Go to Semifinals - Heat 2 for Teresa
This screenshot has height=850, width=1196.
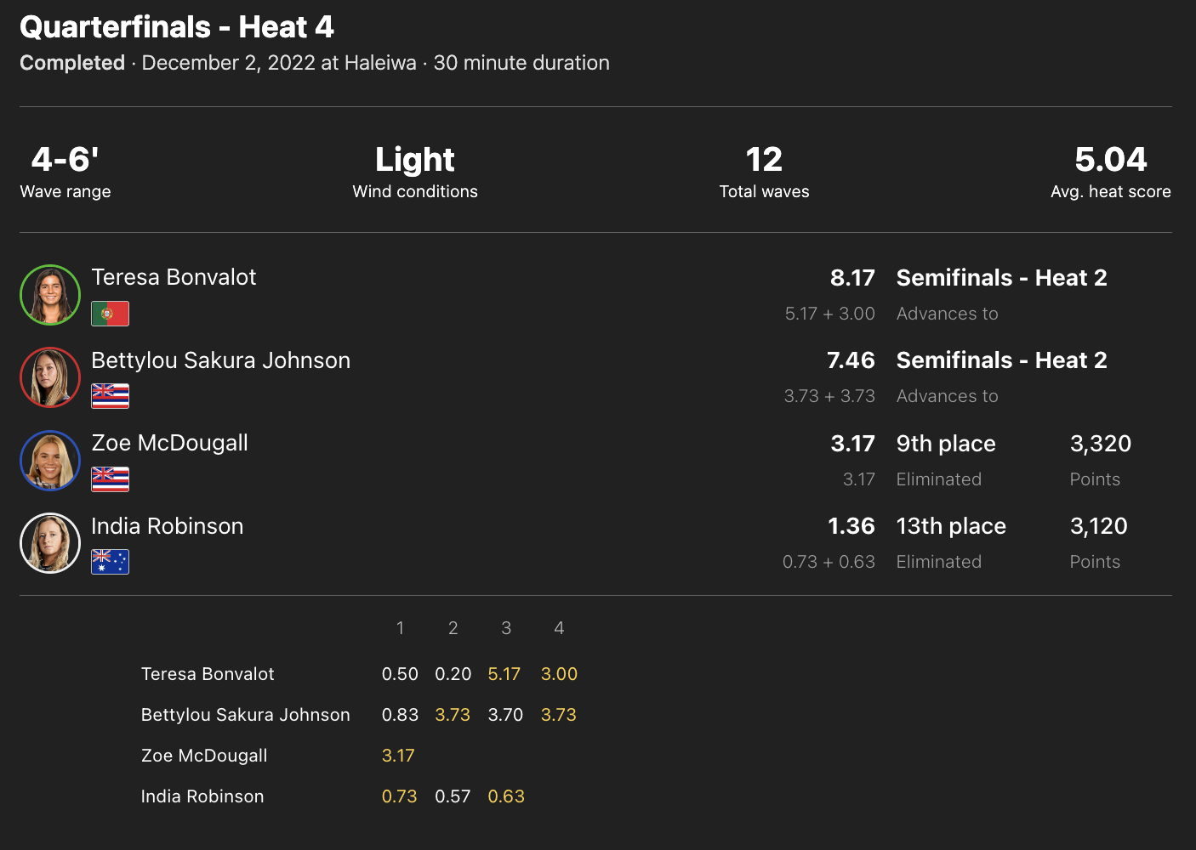coord(1001,278)
